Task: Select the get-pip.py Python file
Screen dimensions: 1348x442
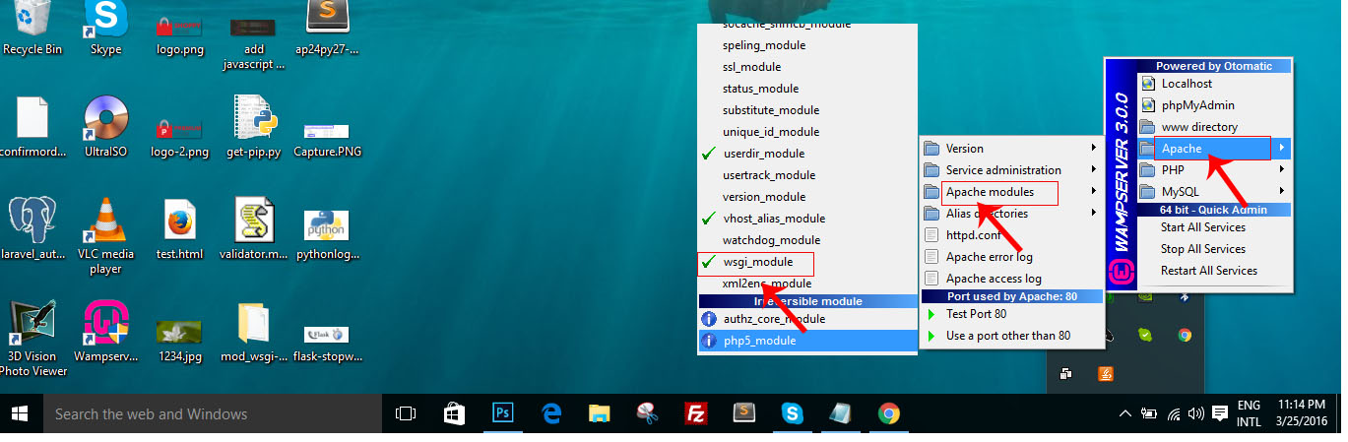Action: [x=254, y=127]
